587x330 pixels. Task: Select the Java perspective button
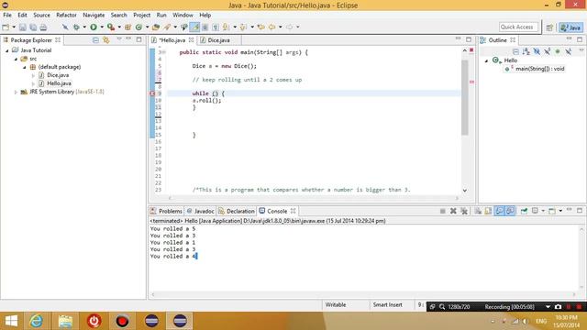570,27
